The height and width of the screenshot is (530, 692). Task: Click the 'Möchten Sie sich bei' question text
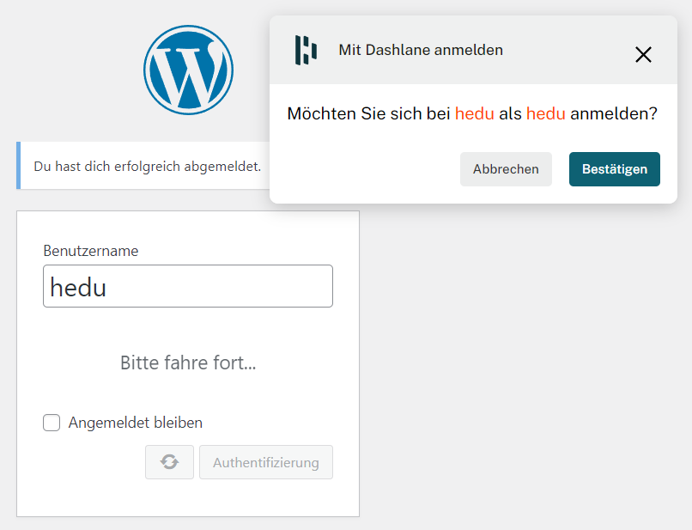471,114
